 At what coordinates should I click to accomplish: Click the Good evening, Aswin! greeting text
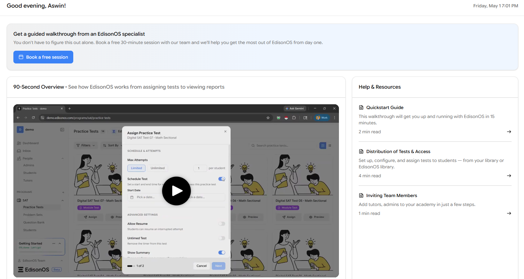click(36, 6)
